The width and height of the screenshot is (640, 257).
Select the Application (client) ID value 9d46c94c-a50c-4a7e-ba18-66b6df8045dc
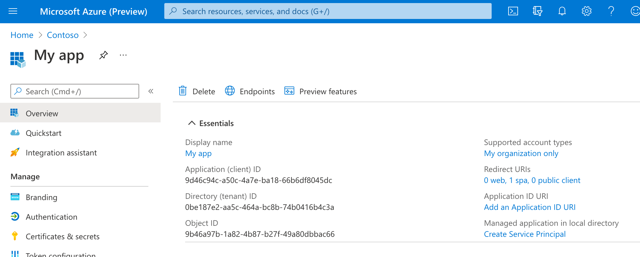[259, 180]
